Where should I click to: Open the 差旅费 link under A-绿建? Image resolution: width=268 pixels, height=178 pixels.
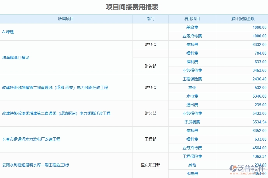192,27
